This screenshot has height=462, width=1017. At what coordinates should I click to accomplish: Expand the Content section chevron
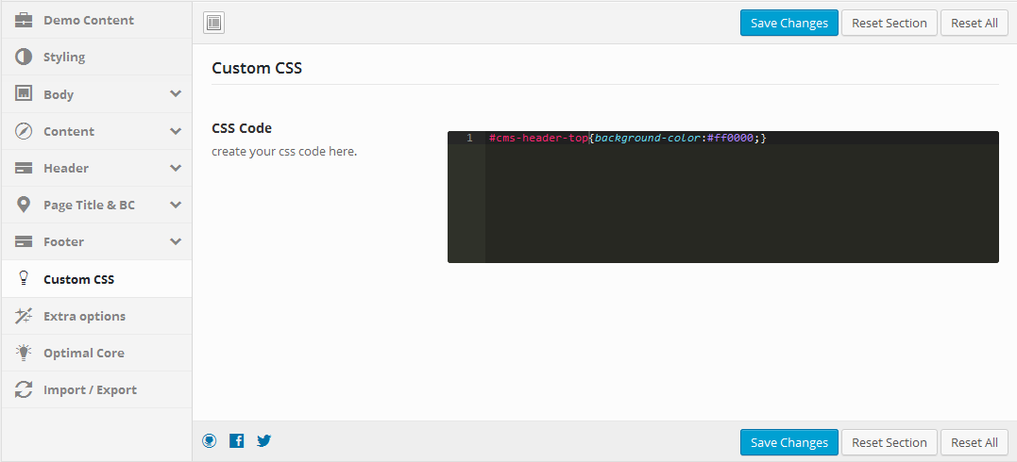[x=175, y=131]
